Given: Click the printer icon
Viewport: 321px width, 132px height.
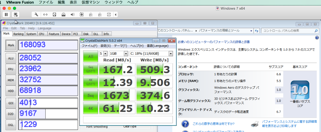Looking at the screenshot, I should [255, 124].
